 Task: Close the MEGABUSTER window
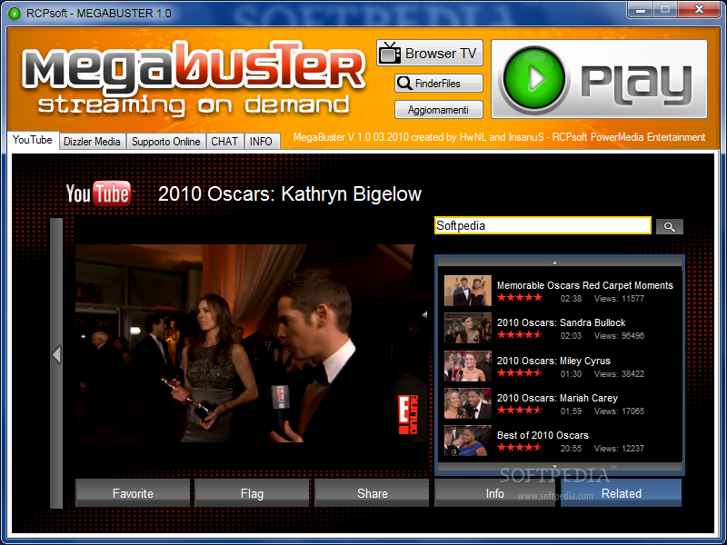[700, 10]
